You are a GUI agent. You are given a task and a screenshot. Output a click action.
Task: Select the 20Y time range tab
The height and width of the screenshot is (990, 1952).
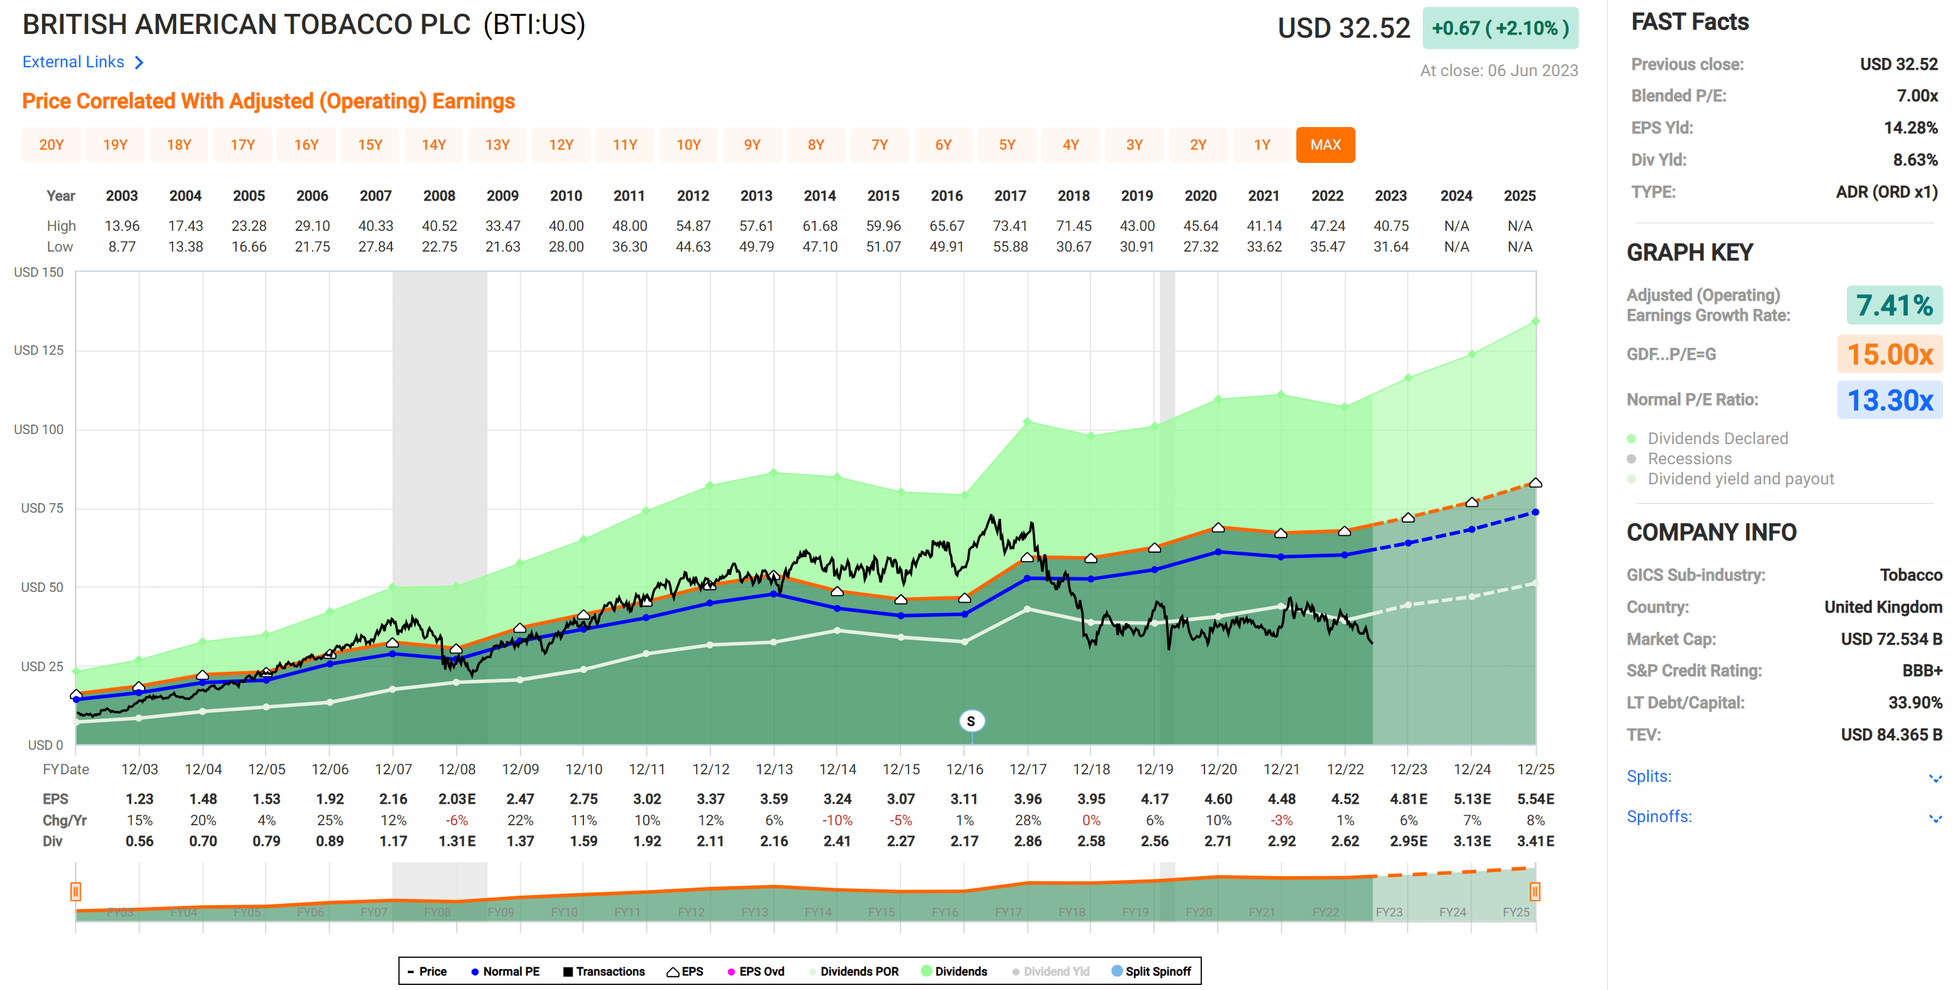[52, 145]
